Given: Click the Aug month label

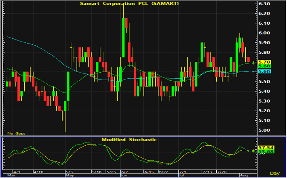Looking at the screenshot, I should (244, 176).
